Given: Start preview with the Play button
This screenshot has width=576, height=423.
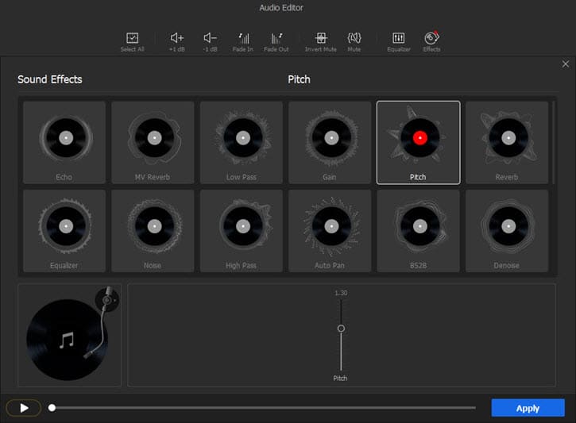Looking at the screenshot, I should 24,408.
